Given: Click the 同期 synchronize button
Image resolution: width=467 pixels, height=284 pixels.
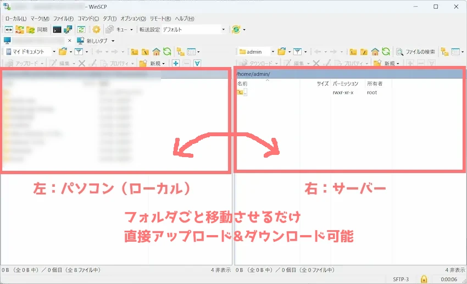Looking at the screenshot, I should 37,30.
